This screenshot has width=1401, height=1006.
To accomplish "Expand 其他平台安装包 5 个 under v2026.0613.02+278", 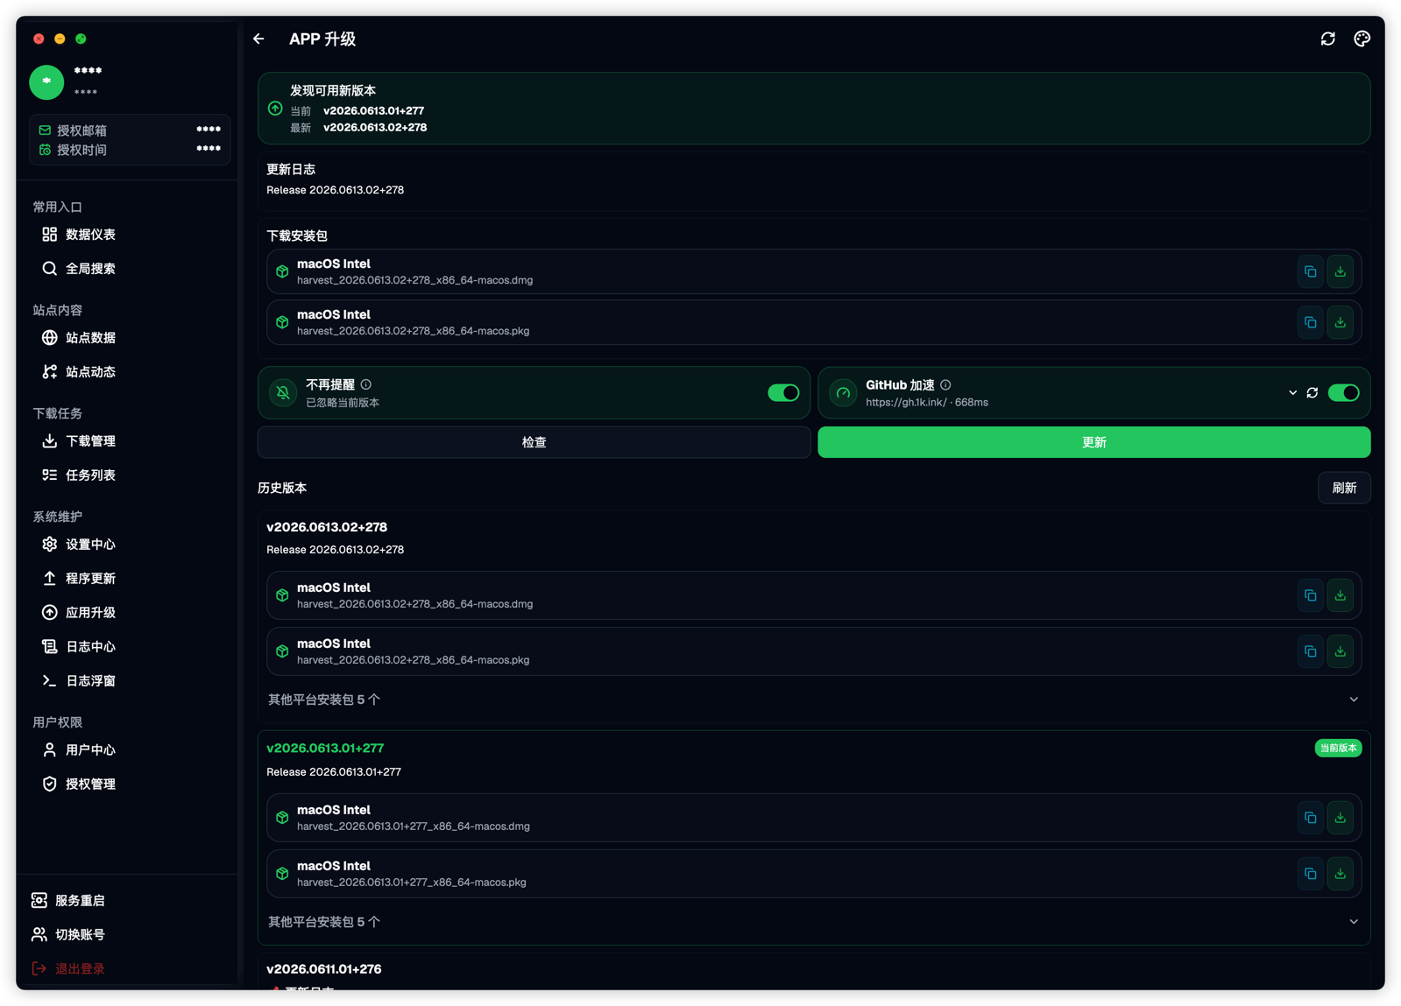I will click(x=814, y=700).
